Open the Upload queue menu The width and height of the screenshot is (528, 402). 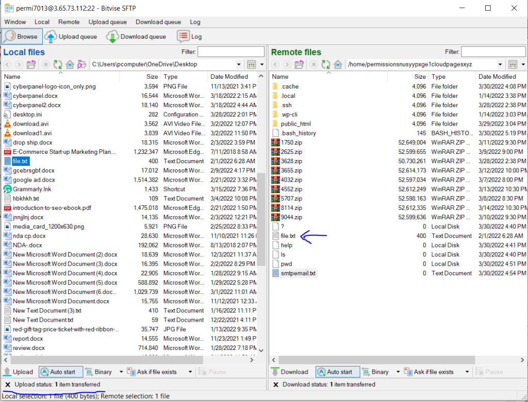(x=108, y=22)
